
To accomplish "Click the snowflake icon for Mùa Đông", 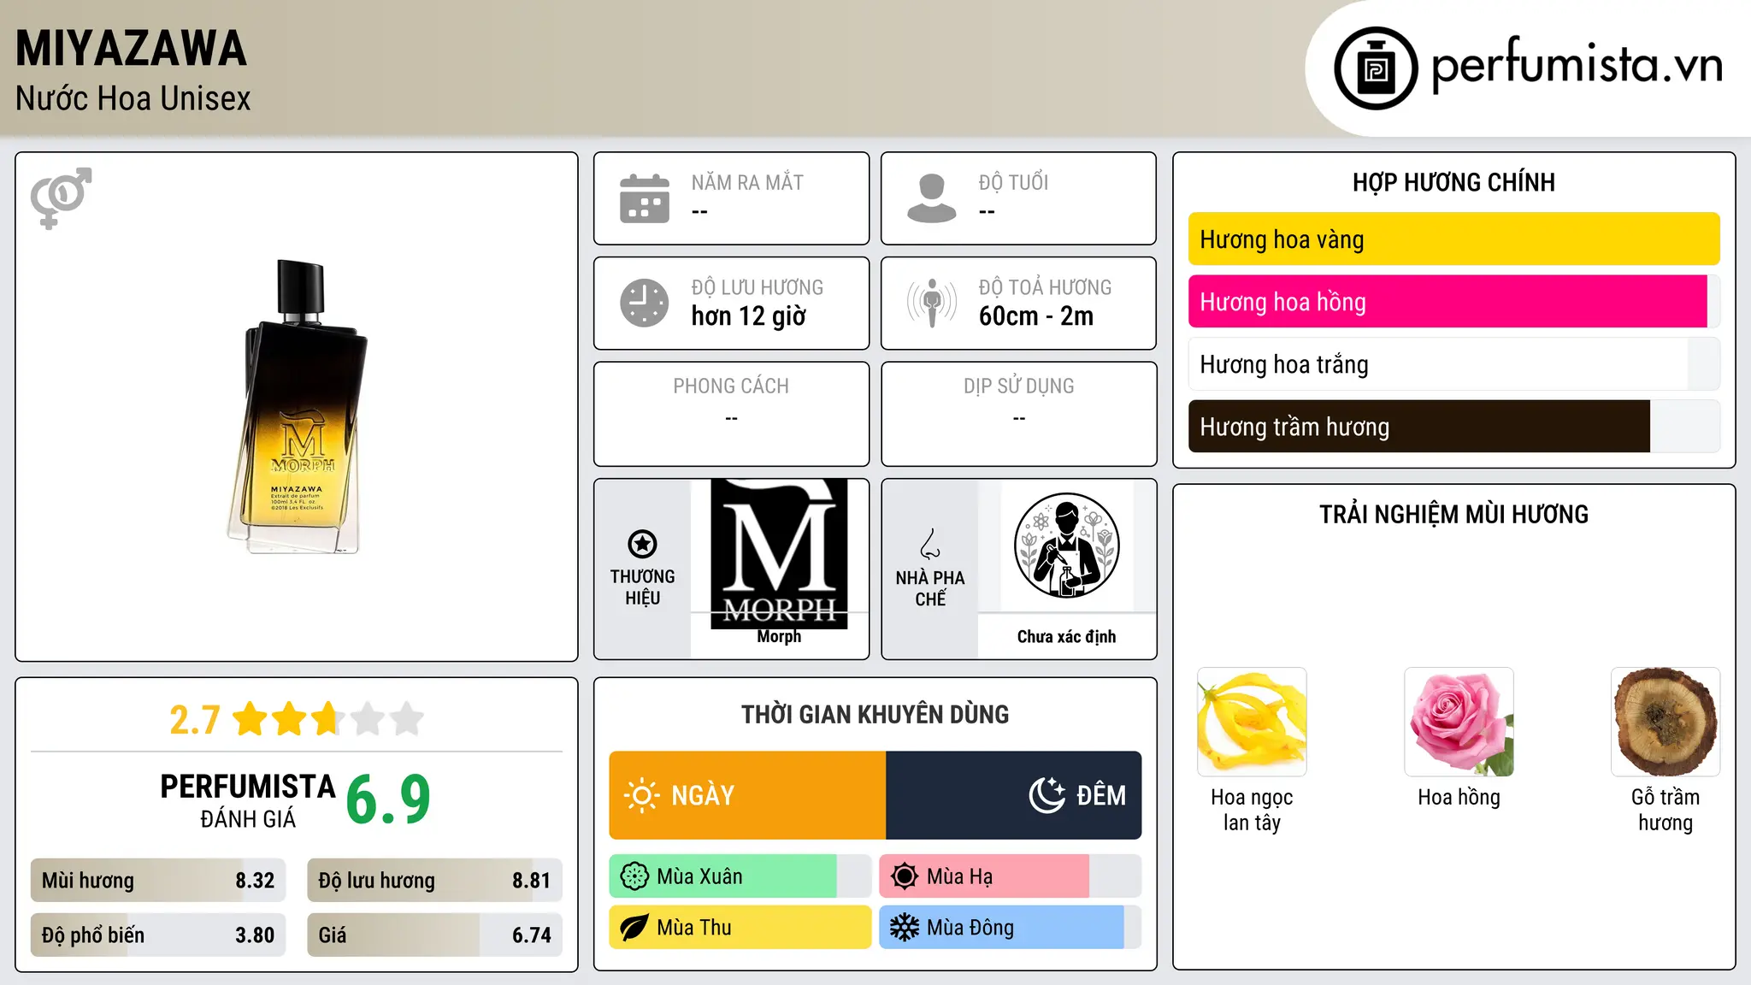I will click(905, 928).
